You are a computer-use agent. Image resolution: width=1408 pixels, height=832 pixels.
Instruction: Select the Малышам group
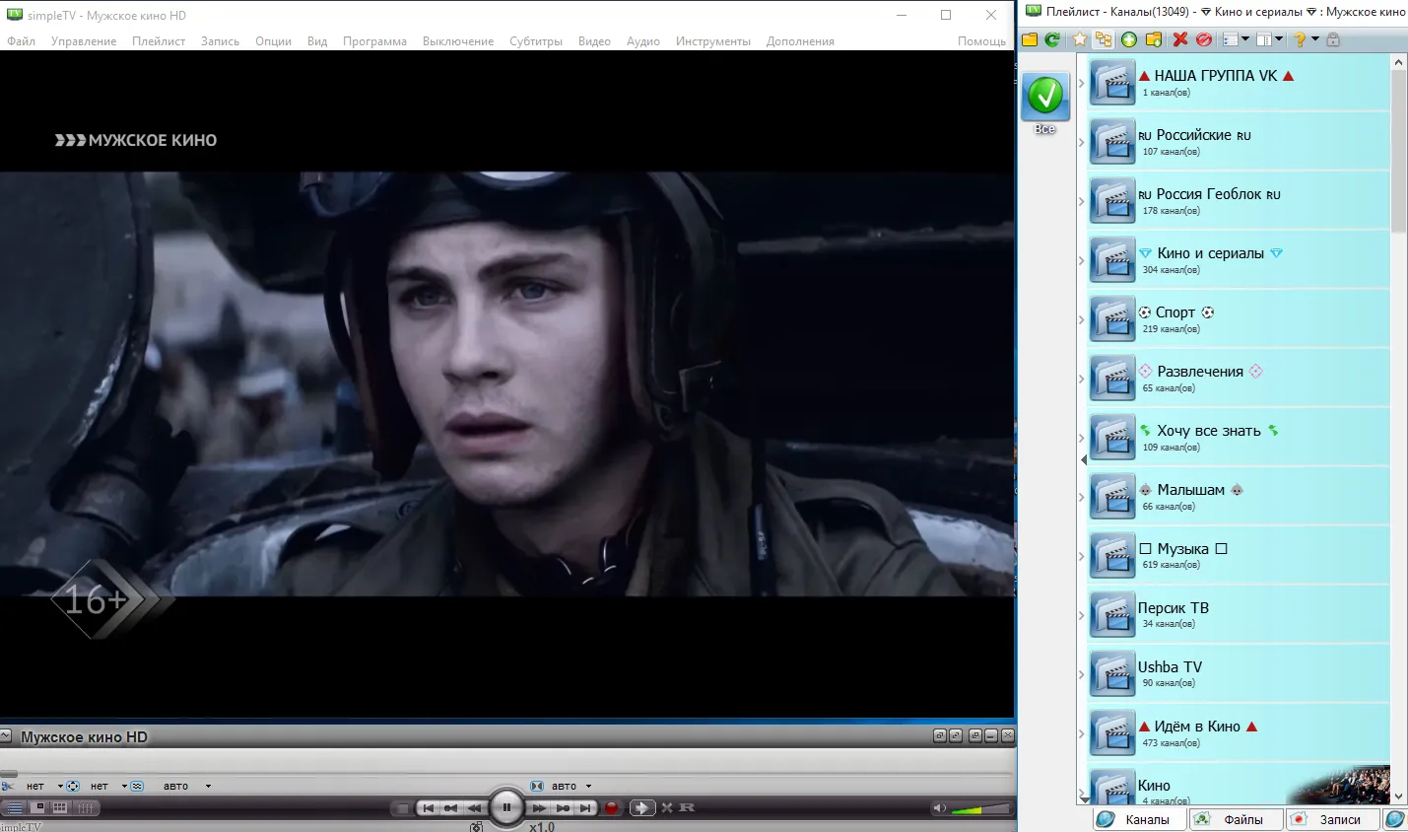(1239, 497)
